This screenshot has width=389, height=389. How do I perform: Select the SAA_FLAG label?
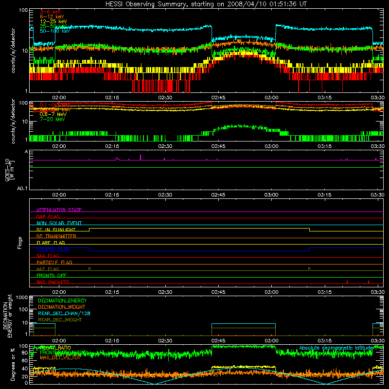(48, 256)
